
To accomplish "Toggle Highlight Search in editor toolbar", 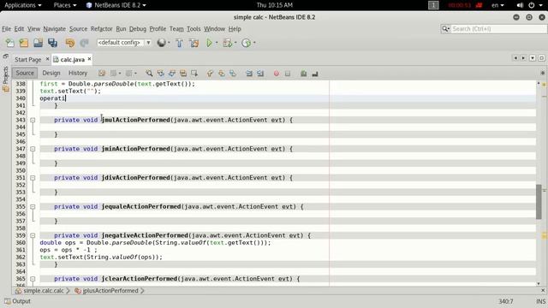I will click(182, 74).
